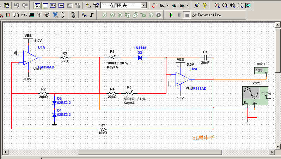This screenshot has height=159, width=281.
Task: Select capacitor C1 20nF
Action: coord(206,58)
